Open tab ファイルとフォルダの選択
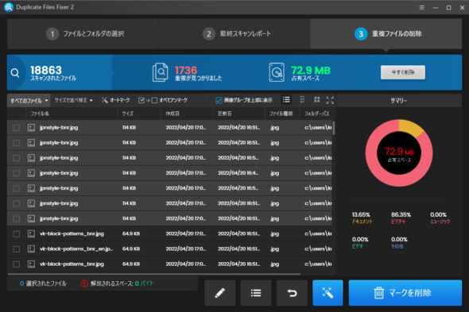Image resolution: width=469 pixels, height=312 pixels. point(83,34)
